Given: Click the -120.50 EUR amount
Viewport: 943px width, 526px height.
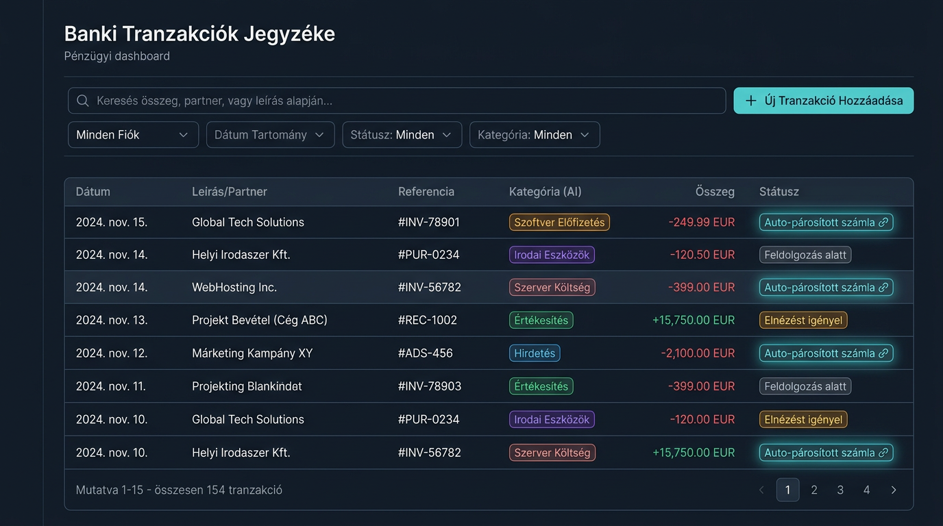Looking at the screenshot, I should pyautogui.click(x=702, y=255).
